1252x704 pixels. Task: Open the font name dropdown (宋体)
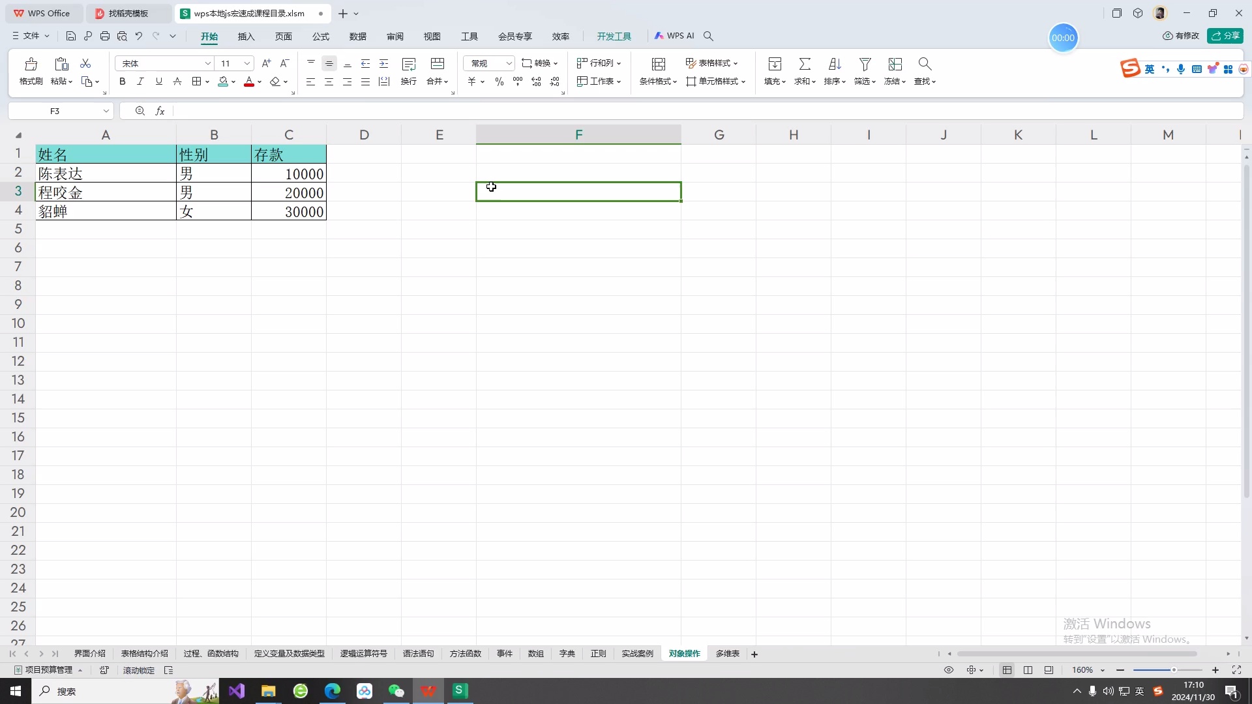[x=208, y=63]
